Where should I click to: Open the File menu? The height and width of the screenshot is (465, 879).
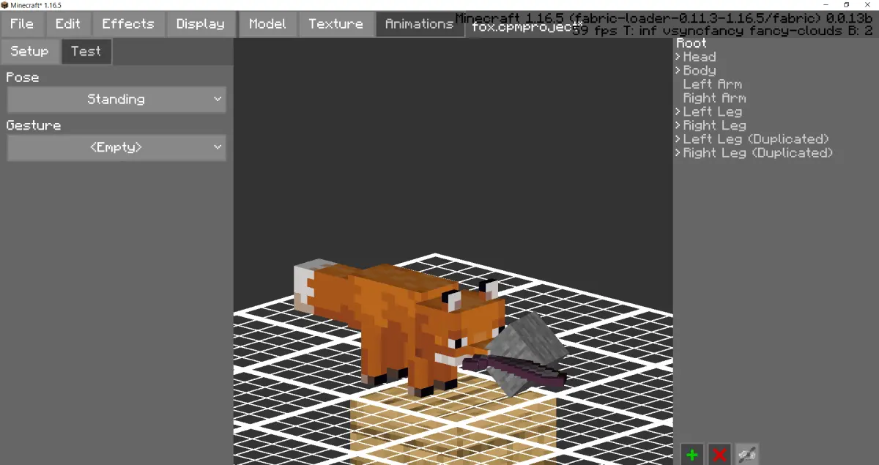pos(22,24)
